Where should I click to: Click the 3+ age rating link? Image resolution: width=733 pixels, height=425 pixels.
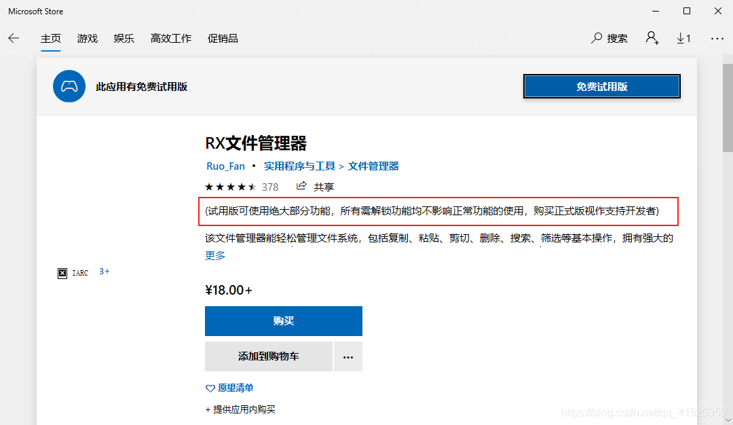pyautogui.click(x=105, y=272)
